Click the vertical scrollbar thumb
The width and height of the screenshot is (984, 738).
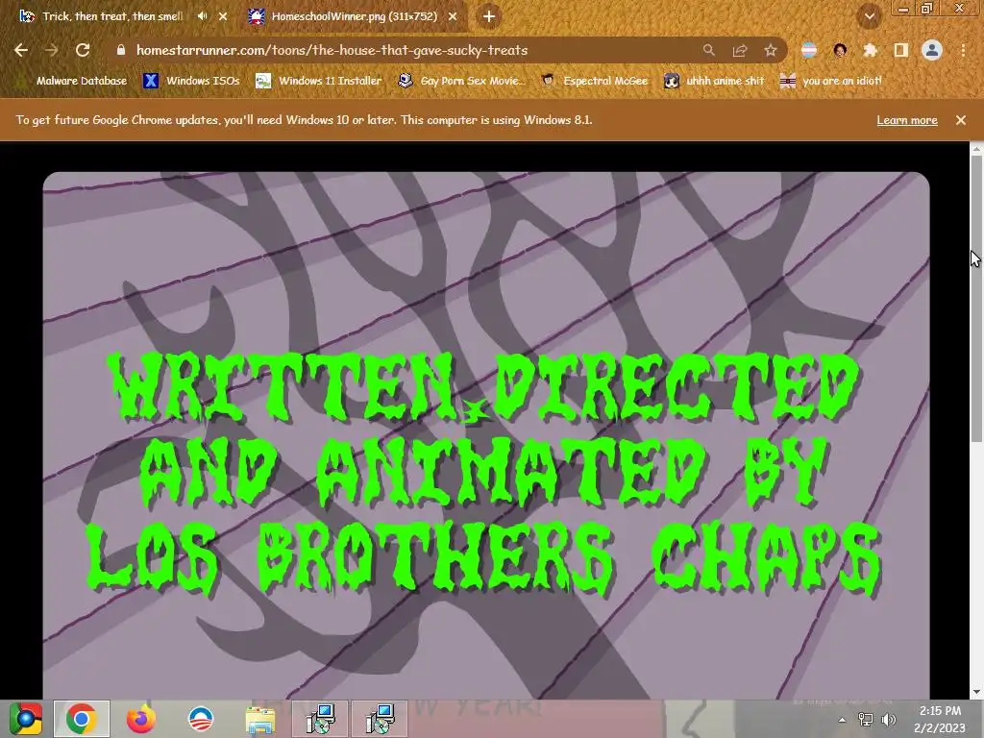976,299
